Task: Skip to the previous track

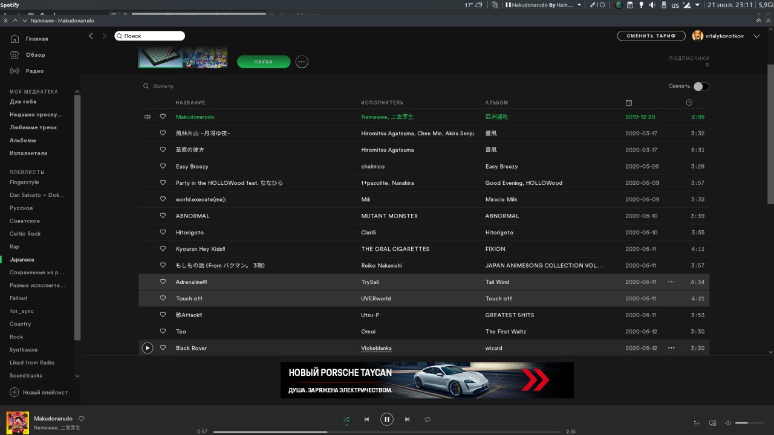Action: [x=366, y=419]
